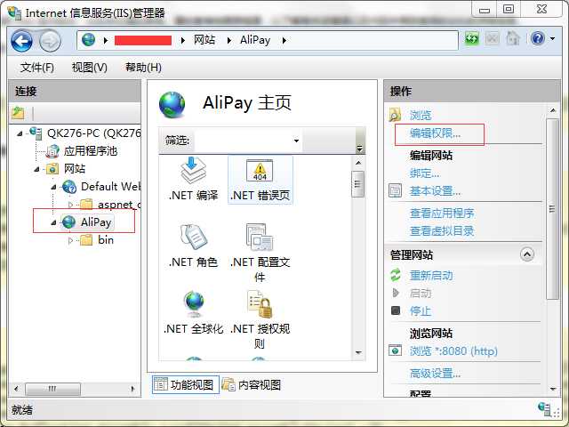
Task: Collapse the 管理网站 section chevron
Action: point(527,254)
